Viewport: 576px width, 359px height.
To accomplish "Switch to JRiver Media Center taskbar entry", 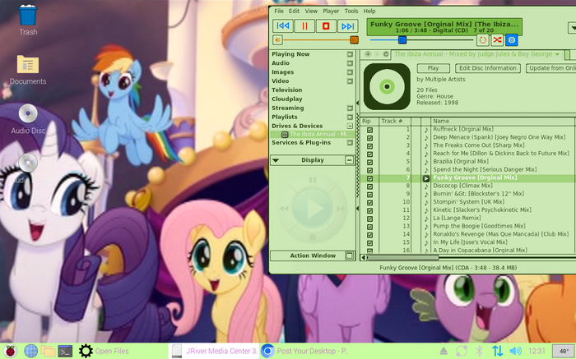I will tap(215, 351).
